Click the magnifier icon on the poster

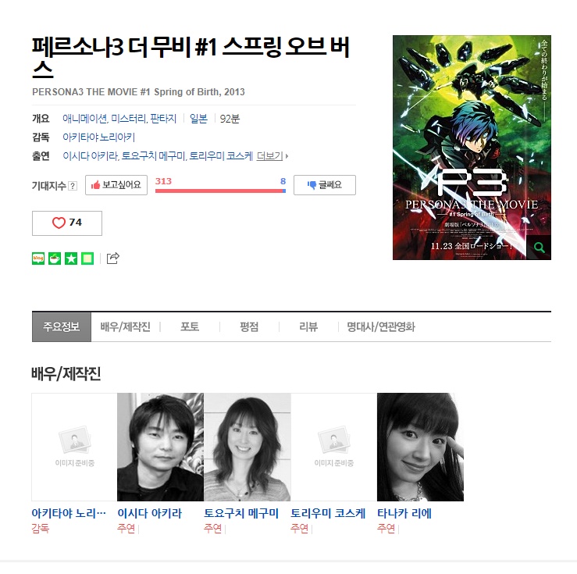[x=539, y=248]
